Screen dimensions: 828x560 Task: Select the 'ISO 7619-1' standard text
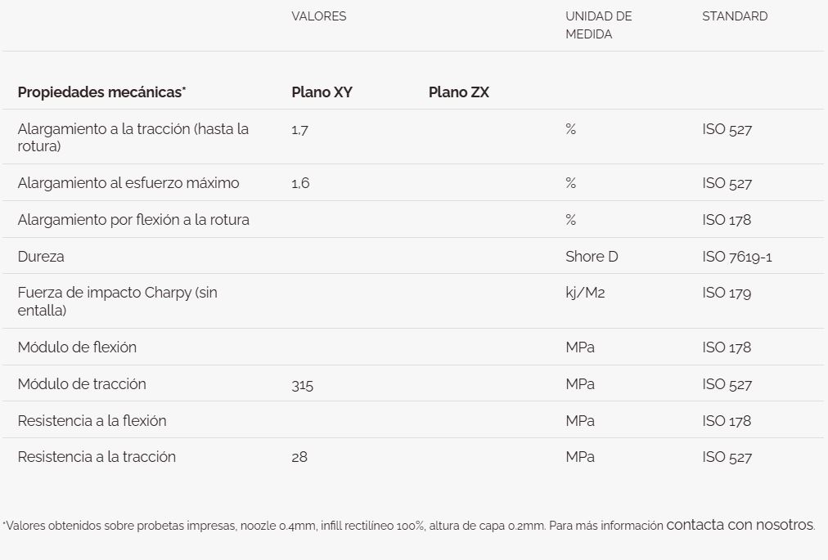point(736,257)
